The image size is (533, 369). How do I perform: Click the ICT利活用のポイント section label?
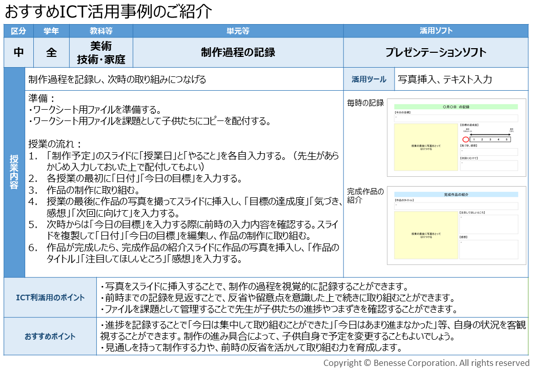50,297
